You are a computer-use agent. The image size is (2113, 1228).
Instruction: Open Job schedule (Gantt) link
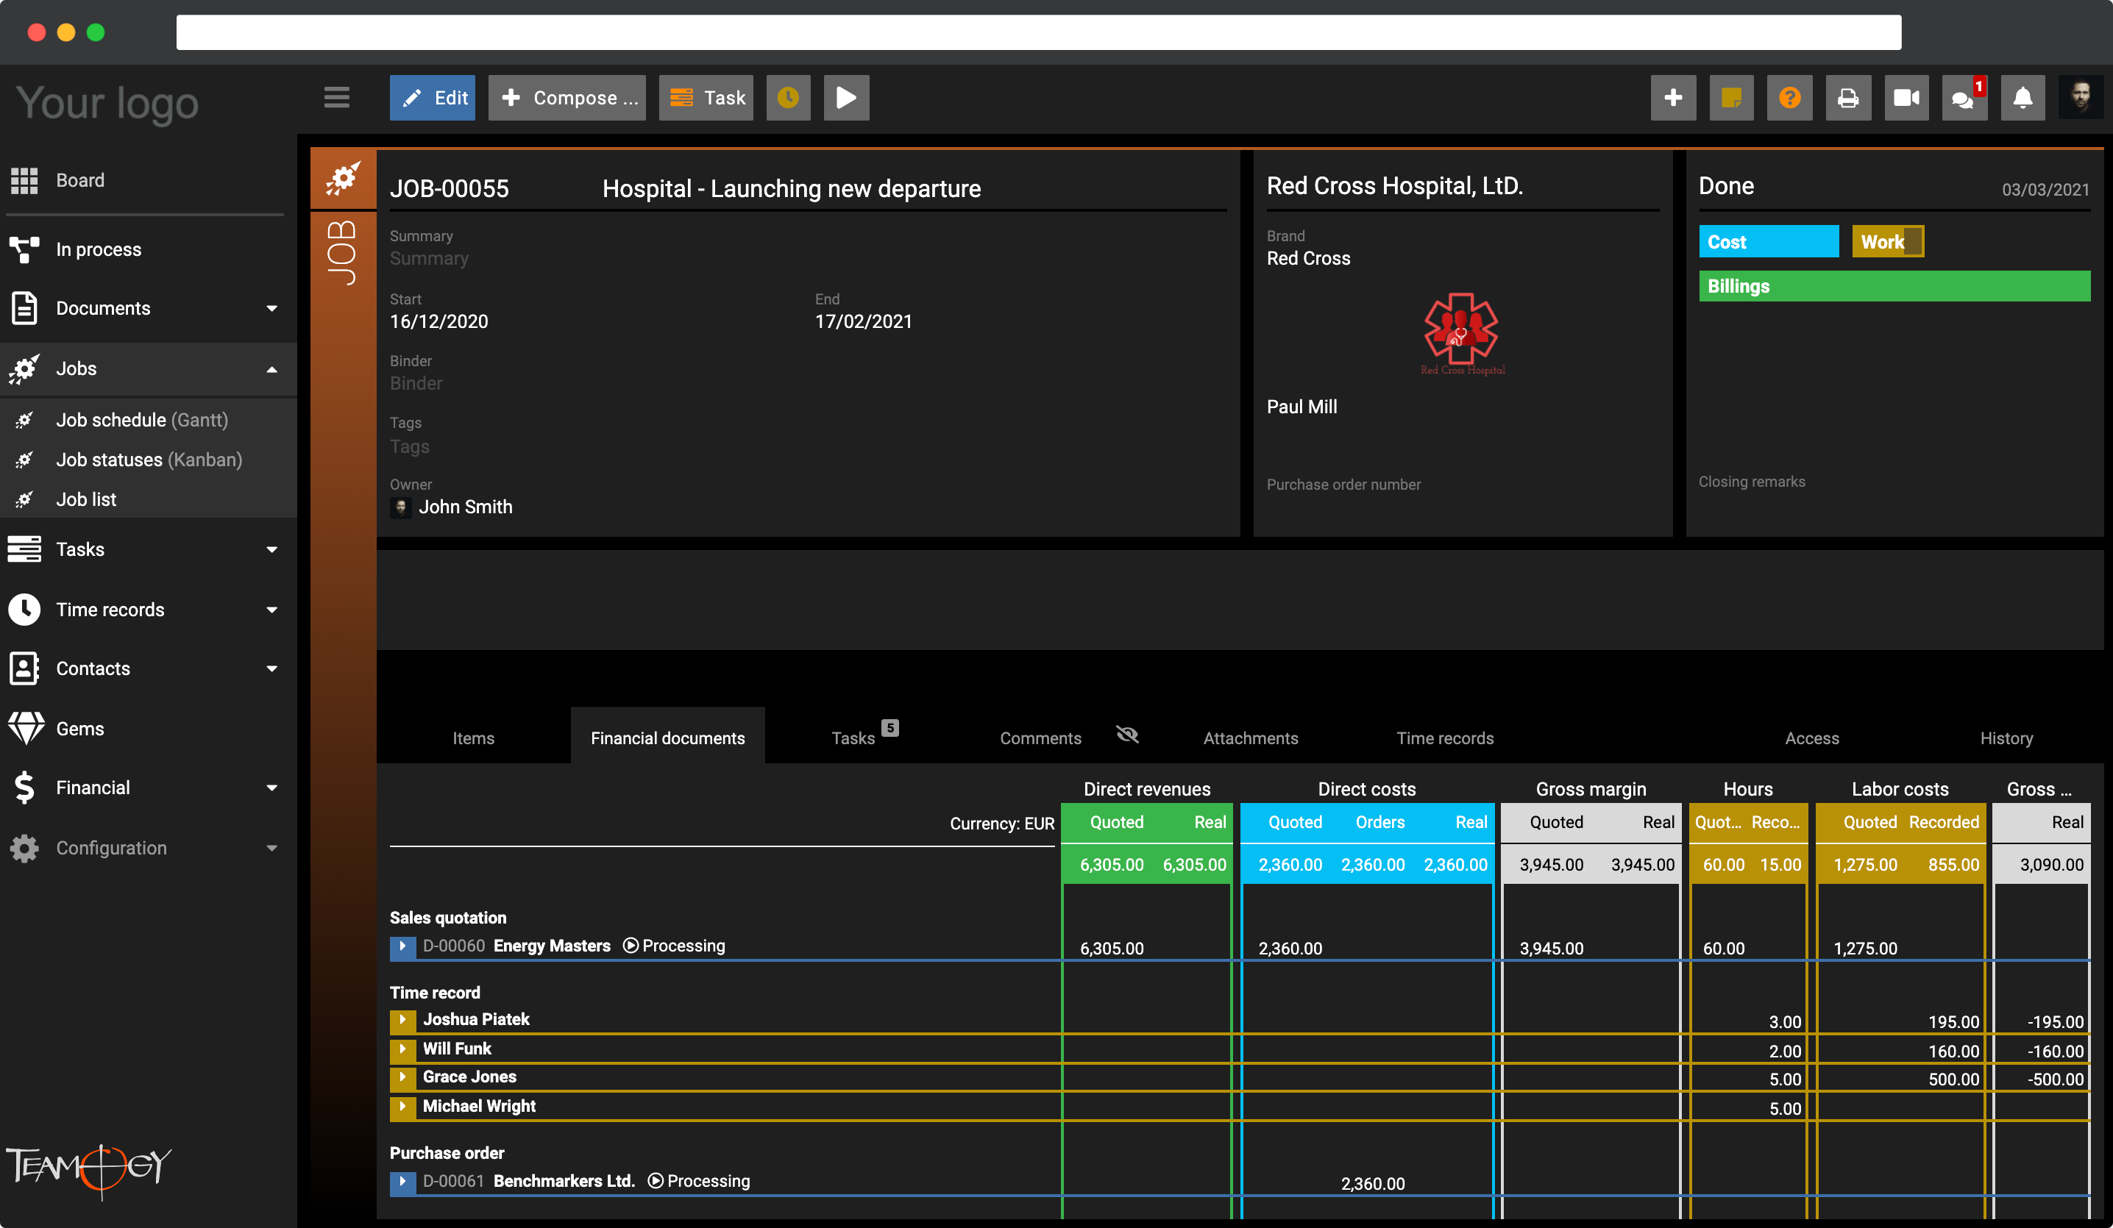(142, 420)
